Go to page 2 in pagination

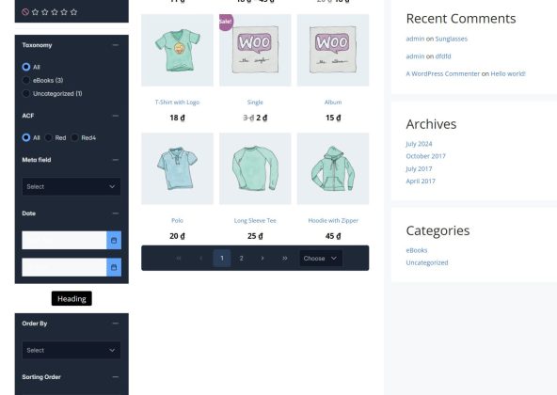242,259
